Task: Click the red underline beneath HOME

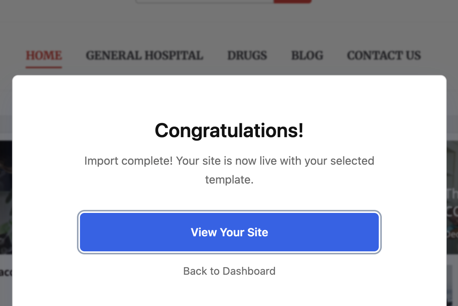Action: pyautogui.click(x=44, y=67)
